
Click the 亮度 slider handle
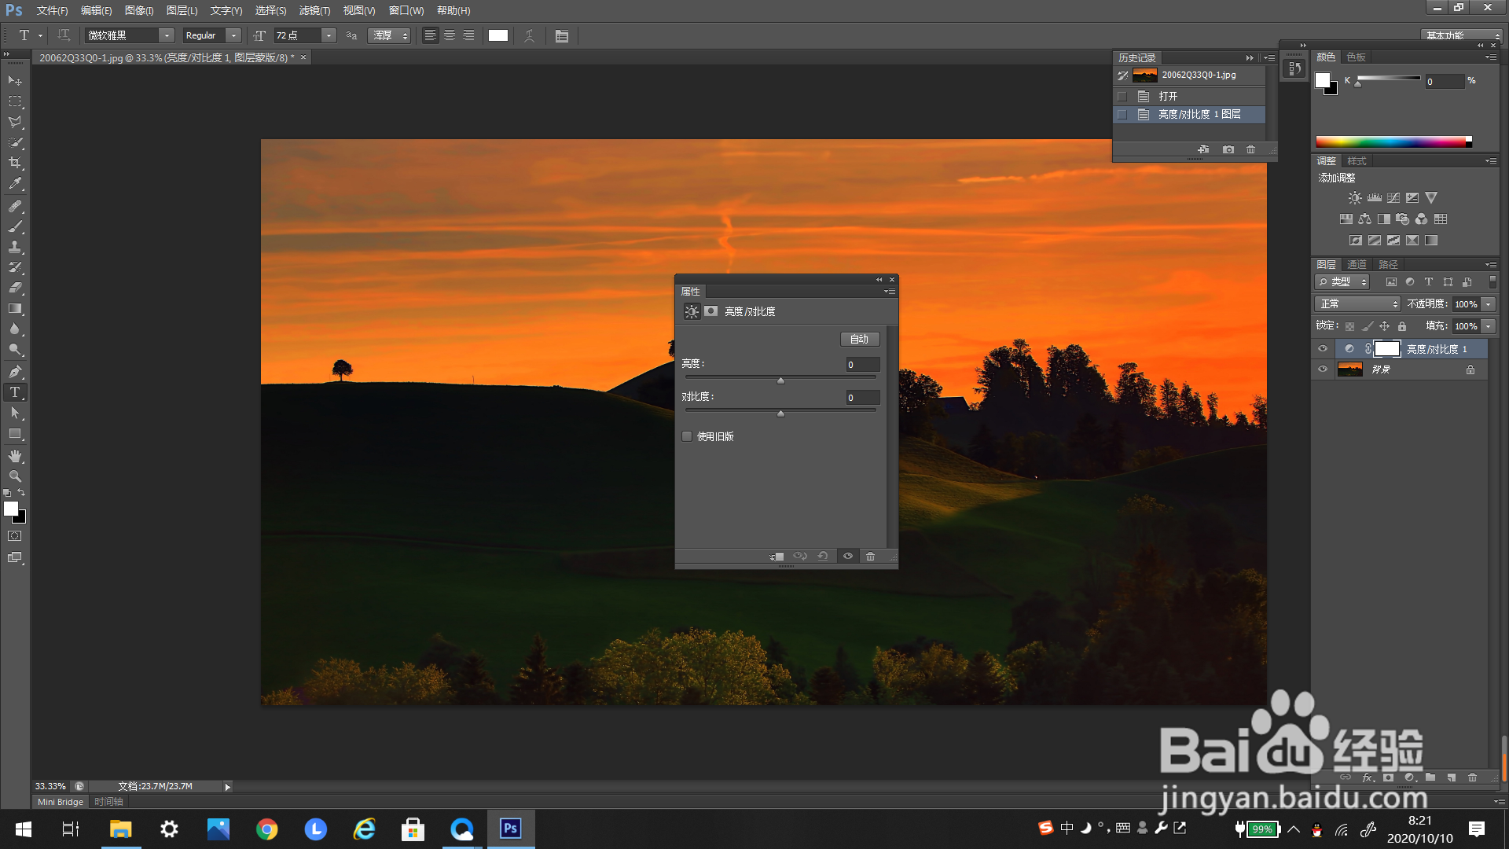[x=780, y=380]
